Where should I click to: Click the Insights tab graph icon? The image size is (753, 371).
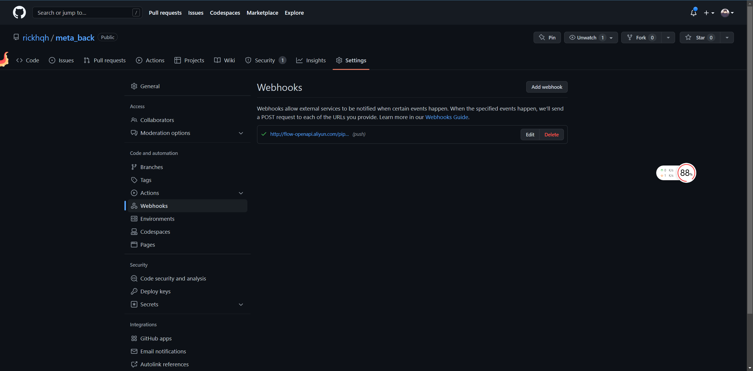(x=299, y=60)
